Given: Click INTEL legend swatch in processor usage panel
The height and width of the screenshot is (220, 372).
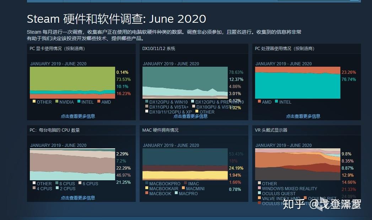Looking at the screenshot, I should (x=276, y=102).
